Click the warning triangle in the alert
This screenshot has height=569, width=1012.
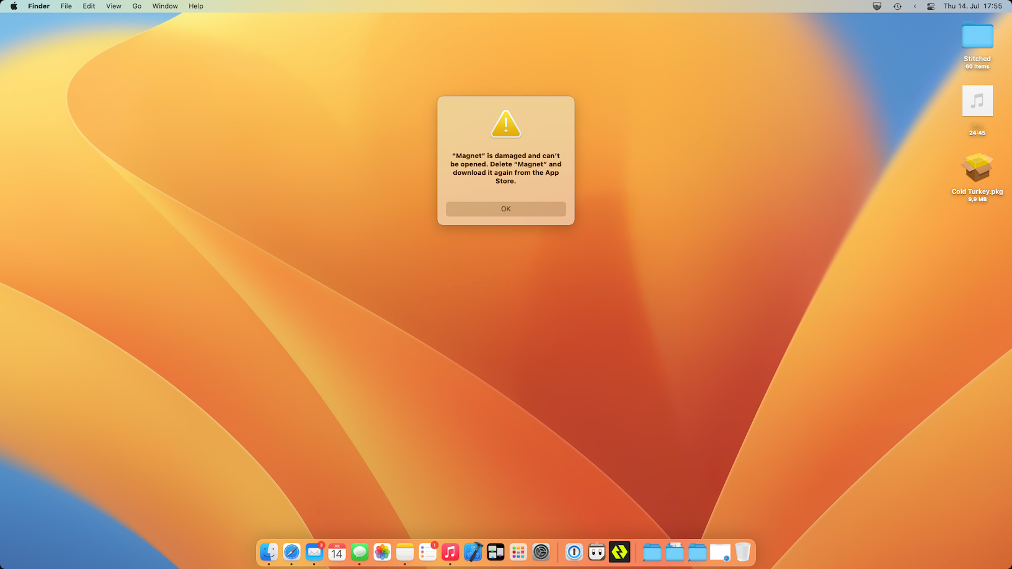tap(506, 124)
